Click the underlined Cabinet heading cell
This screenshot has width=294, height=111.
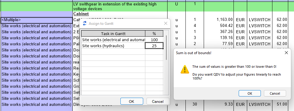tap(120, 14)
